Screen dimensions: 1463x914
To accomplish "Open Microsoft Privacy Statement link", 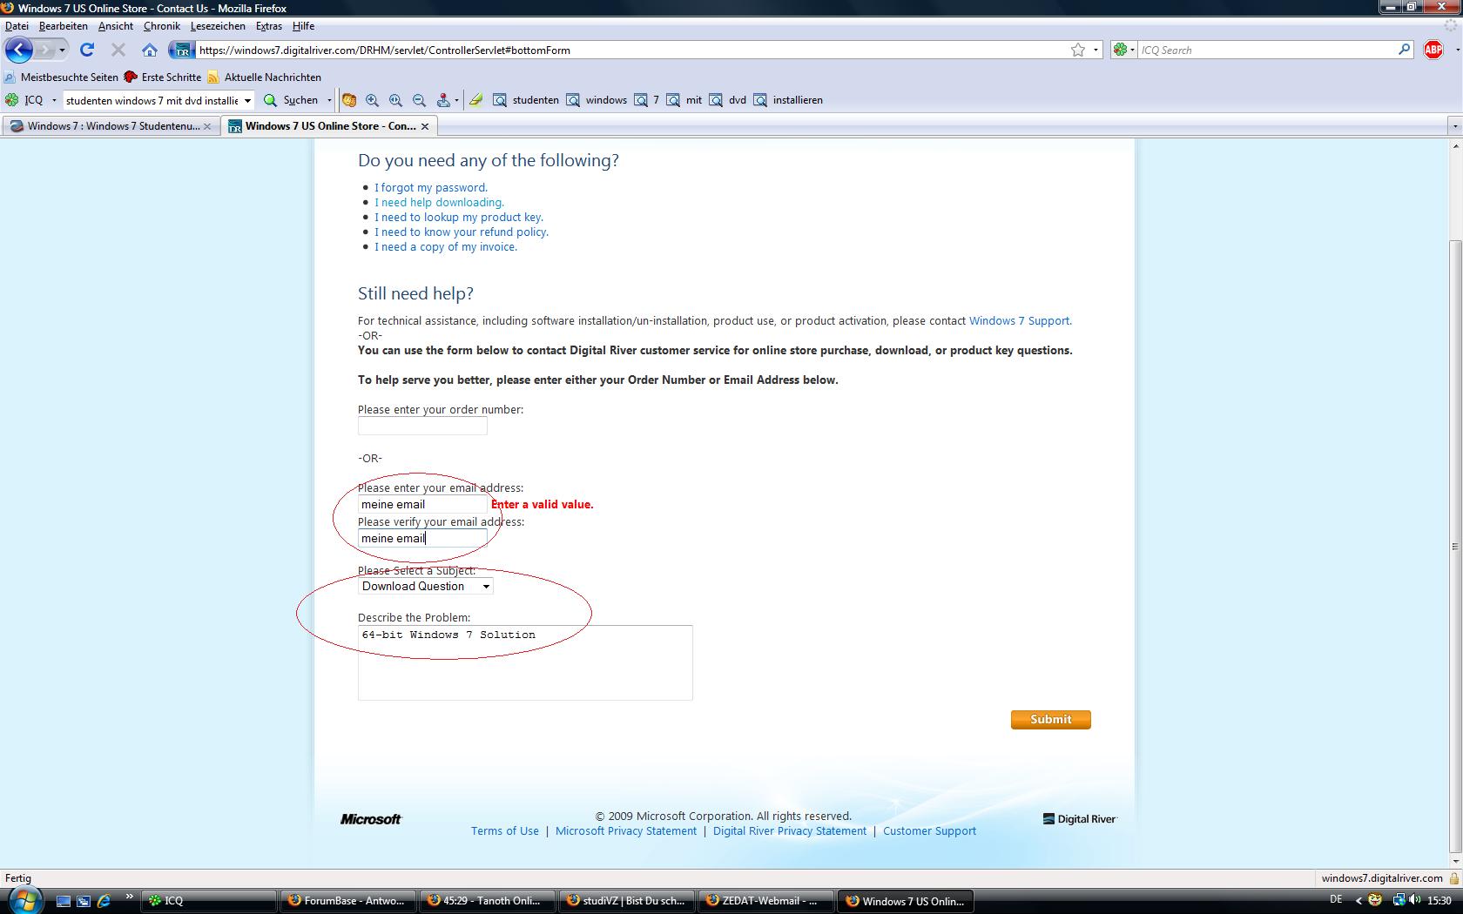I will click(x=626, y=830).
